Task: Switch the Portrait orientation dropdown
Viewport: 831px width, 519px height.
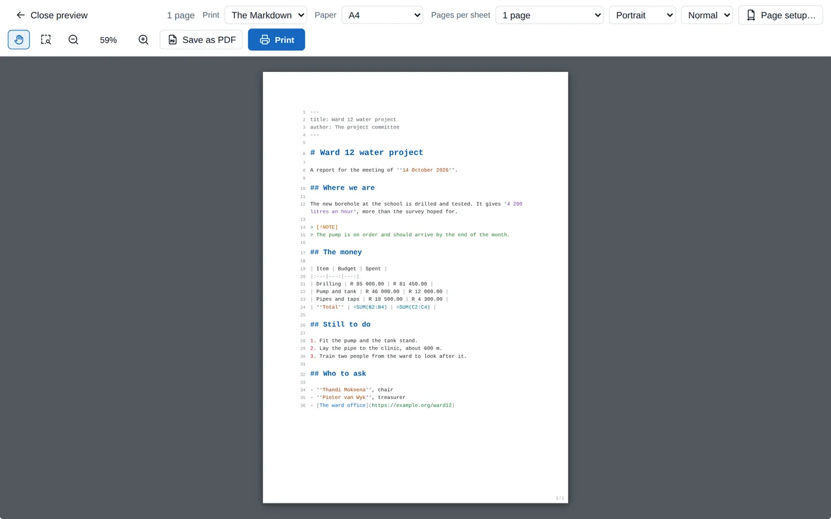Action: point(642,15)
